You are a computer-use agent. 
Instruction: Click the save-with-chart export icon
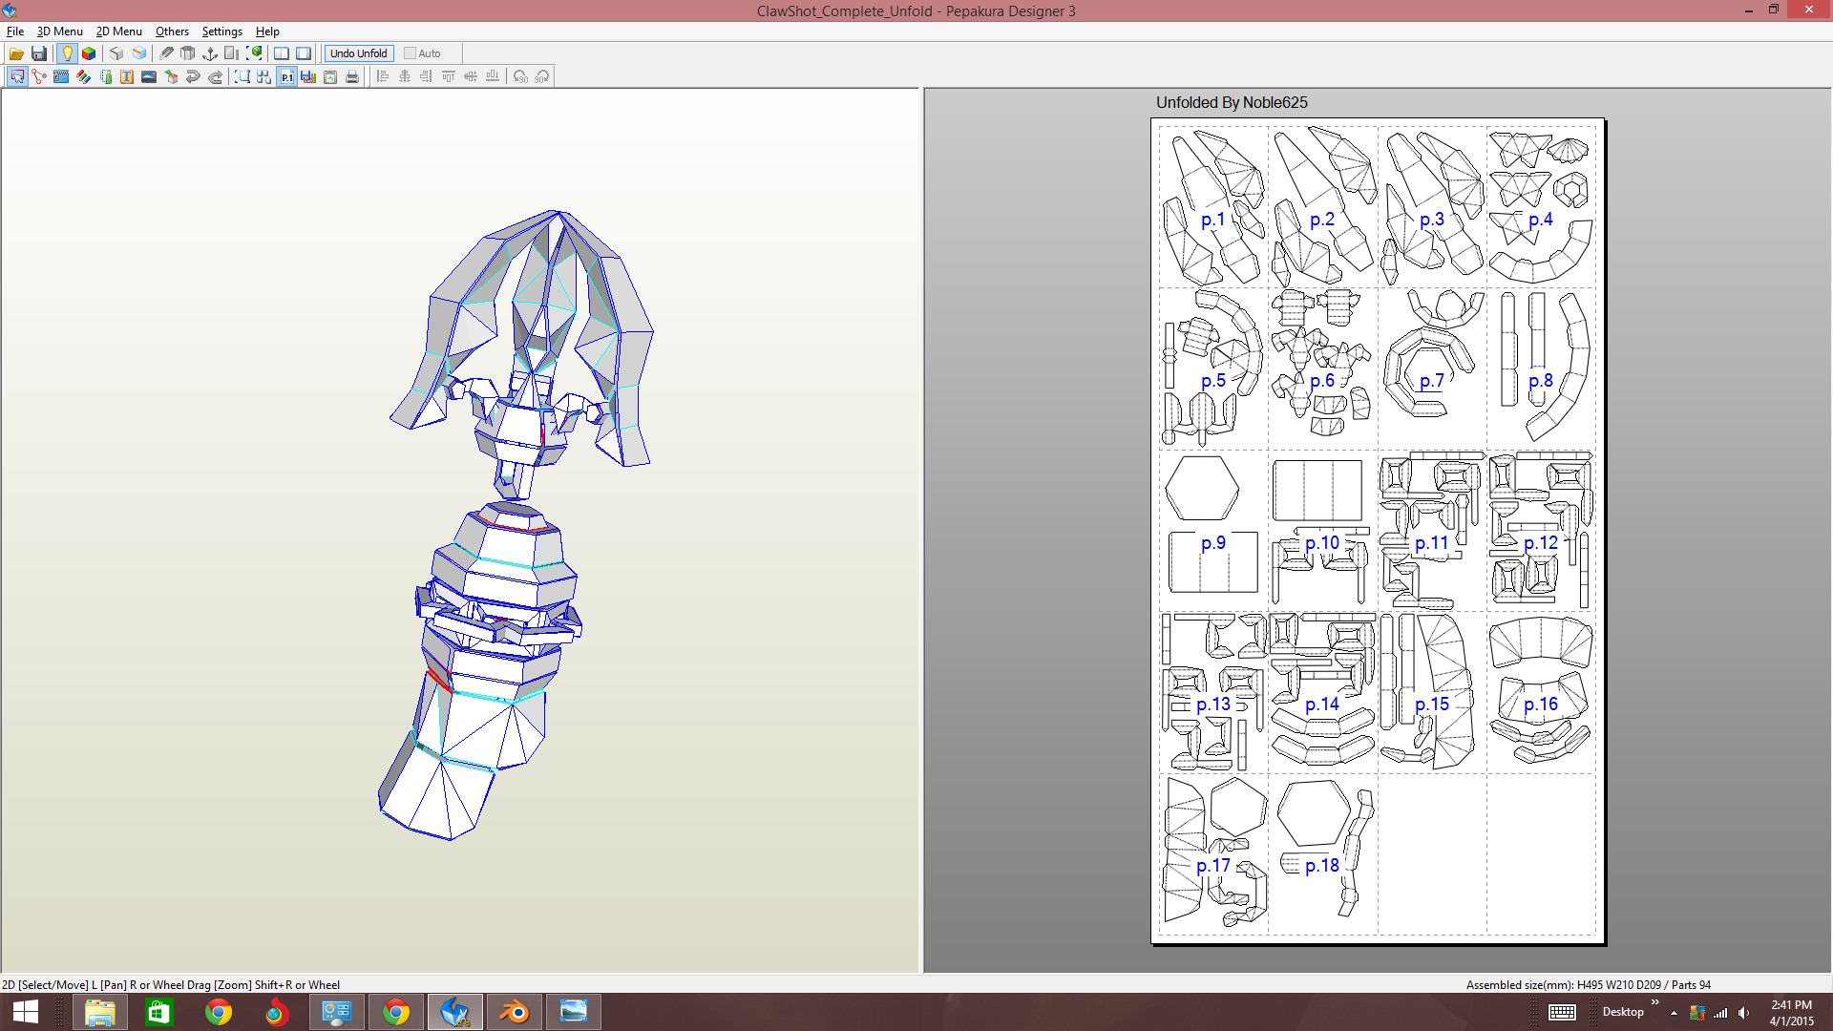(x=308, y=76)
